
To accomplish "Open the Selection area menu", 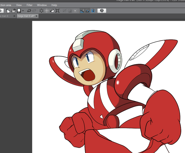I will [5, 5].
